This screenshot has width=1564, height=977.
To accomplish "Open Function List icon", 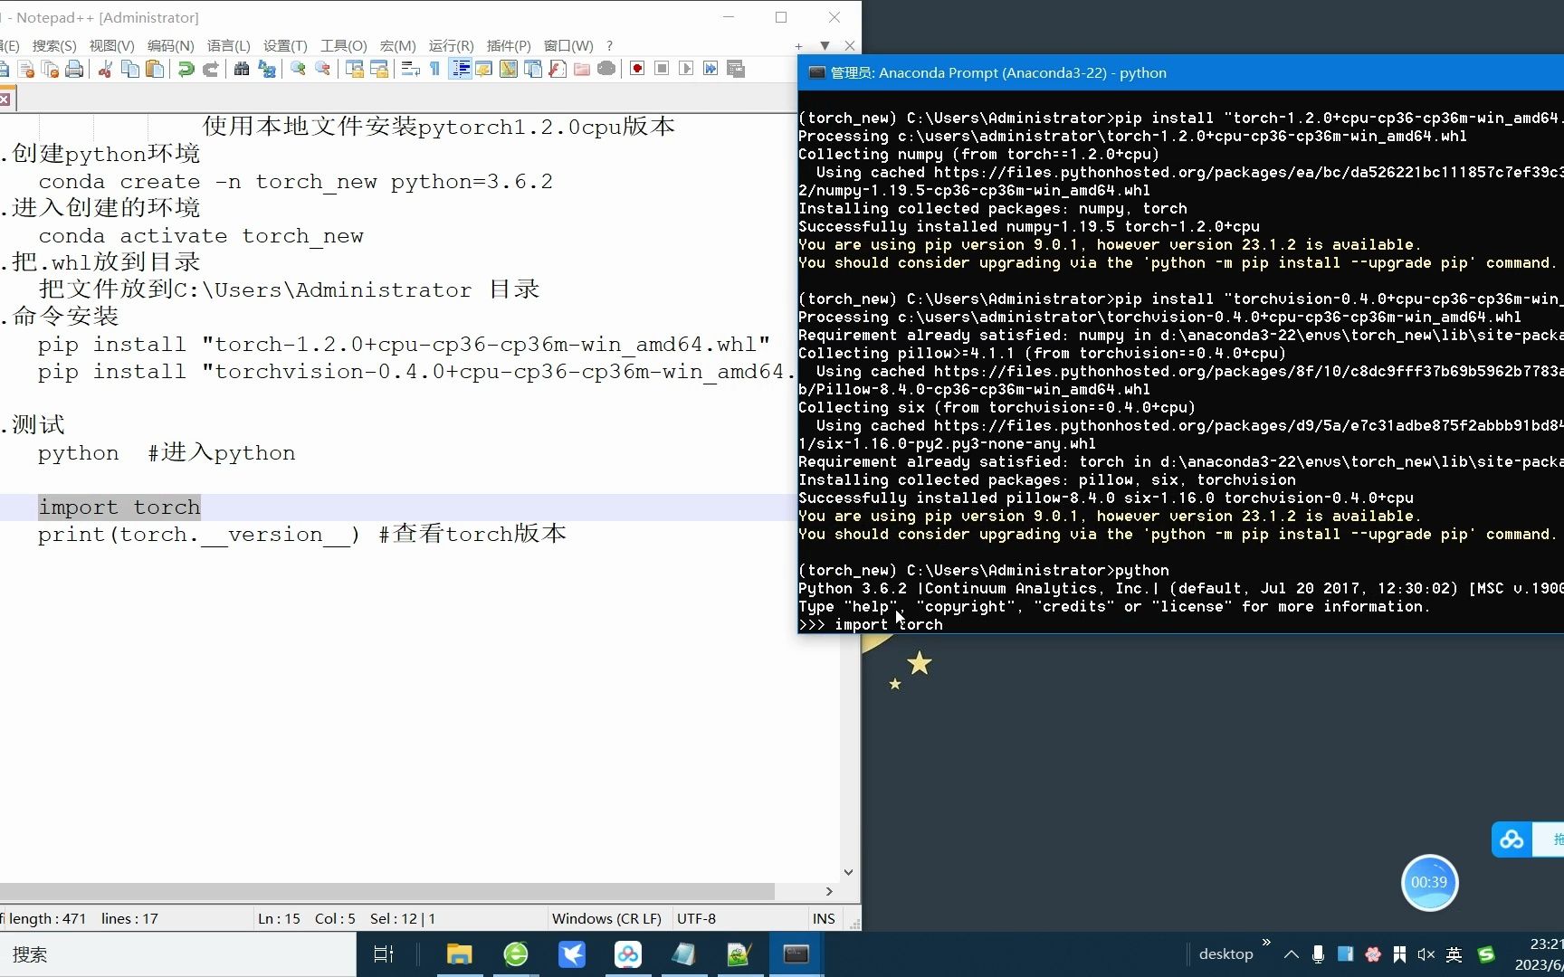I will tap(558, 69).
